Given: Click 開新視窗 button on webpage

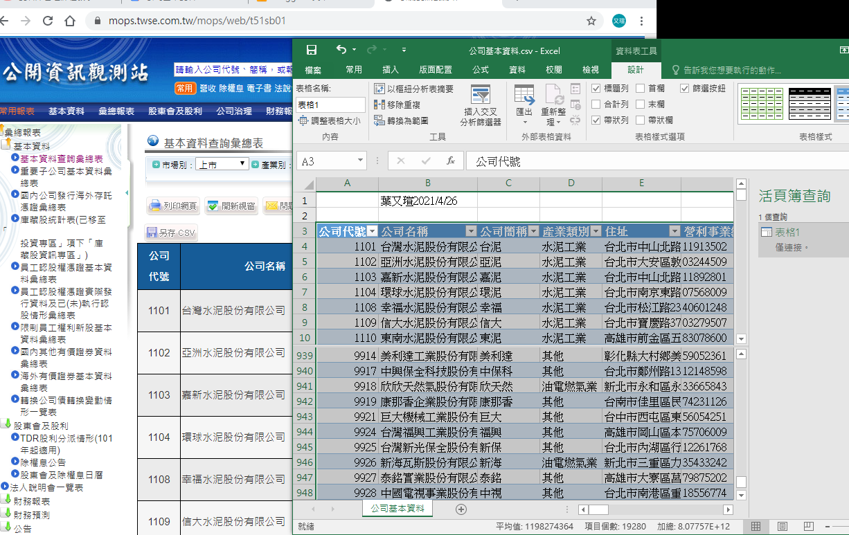Looking at the screenshot, I should [231, 206].
